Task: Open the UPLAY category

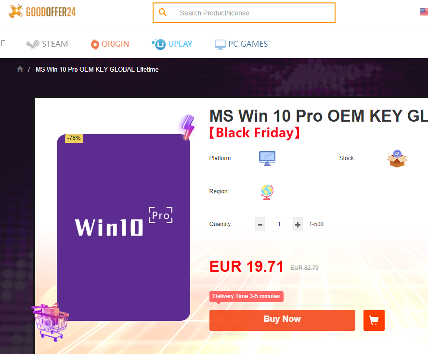Action: 172,44
